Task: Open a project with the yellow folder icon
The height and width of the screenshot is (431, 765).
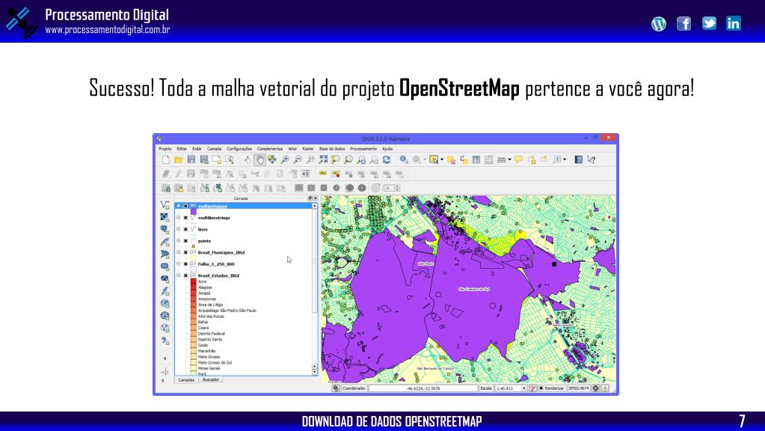Action: (179, 159)
